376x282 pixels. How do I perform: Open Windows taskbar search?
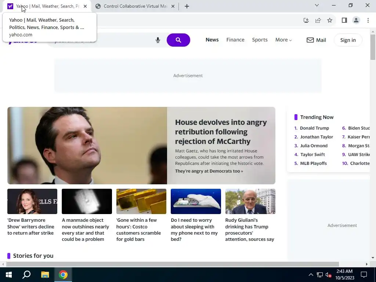coord(26,275)
